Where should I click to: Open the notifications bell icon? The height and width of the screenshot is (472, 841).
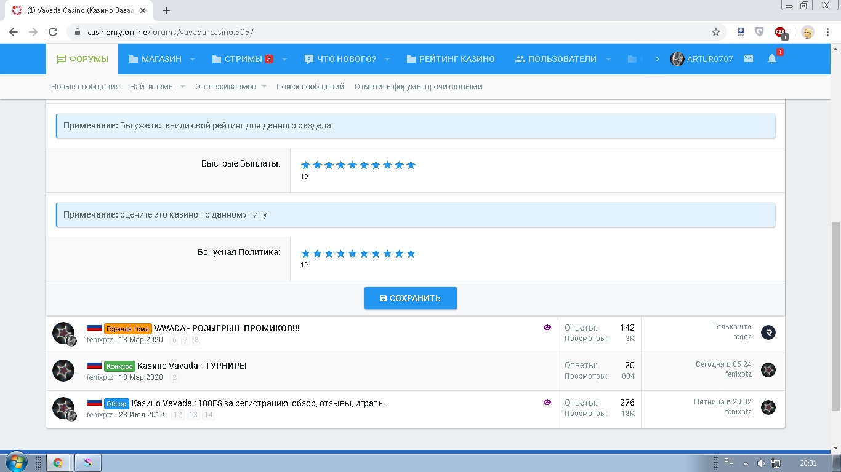(x=772, y=59)
